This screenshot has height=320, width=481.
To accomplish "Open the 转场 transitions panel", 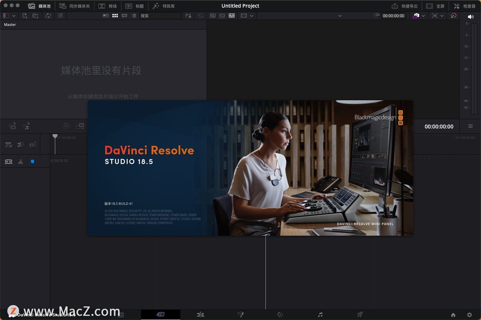I will pos(108,6).
